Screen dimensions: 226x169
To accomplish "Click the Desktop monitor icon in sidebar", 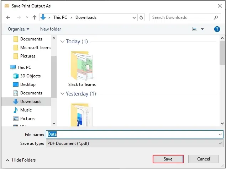I will pos(16,84).
